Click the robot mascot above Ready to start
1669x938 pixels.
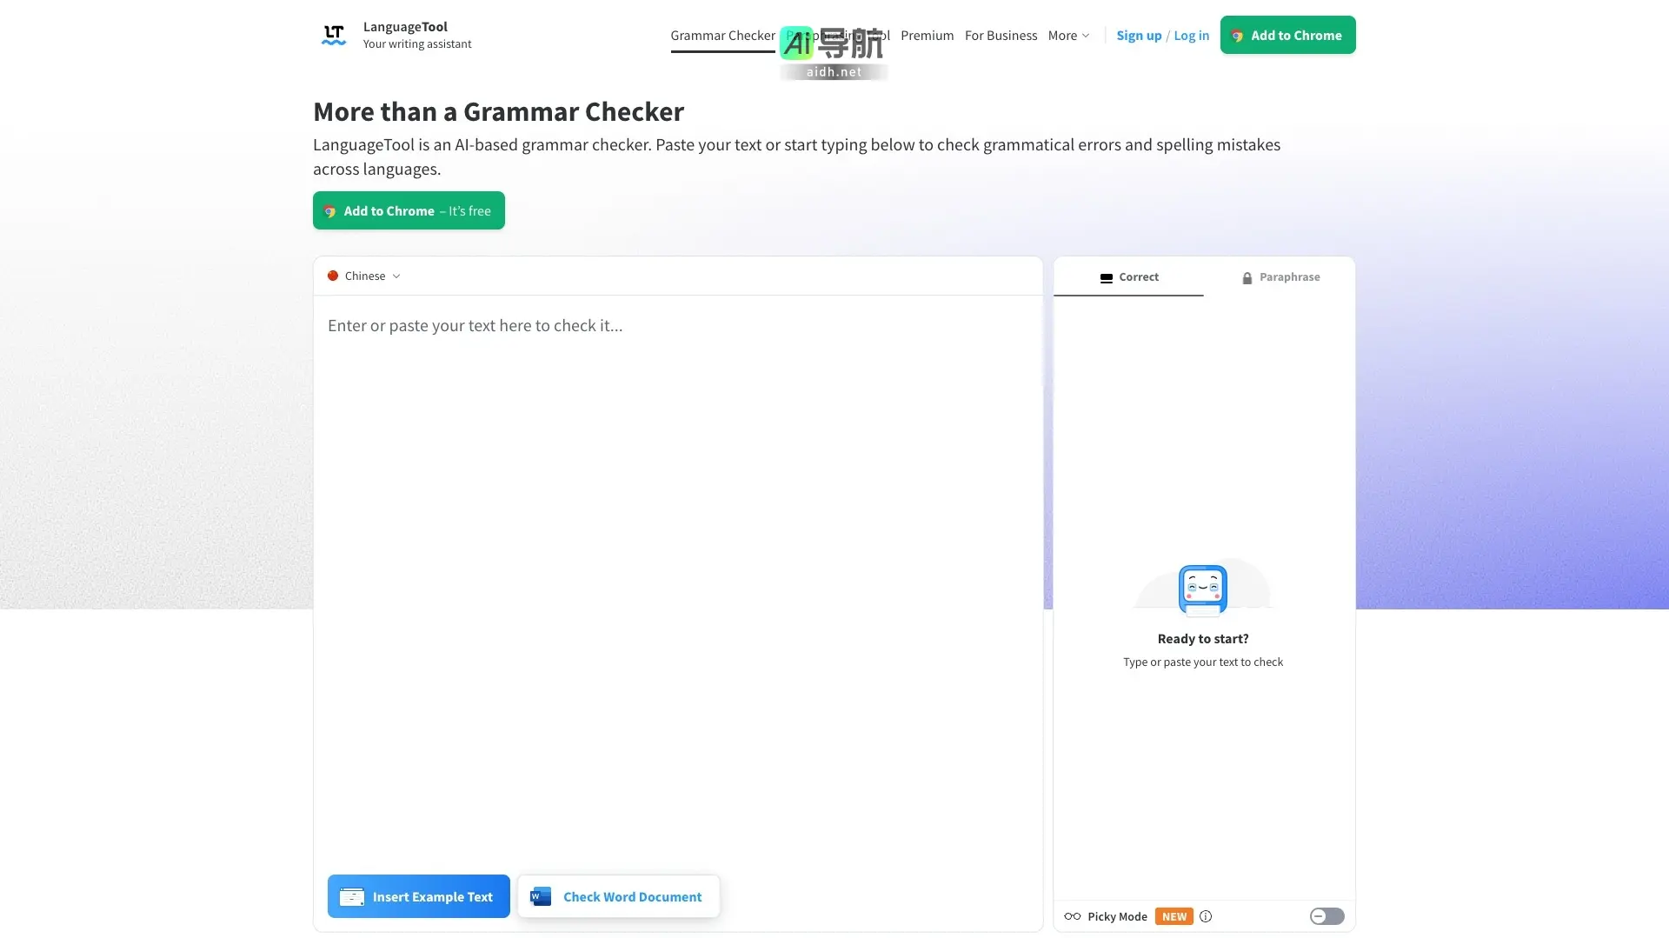1203,589
